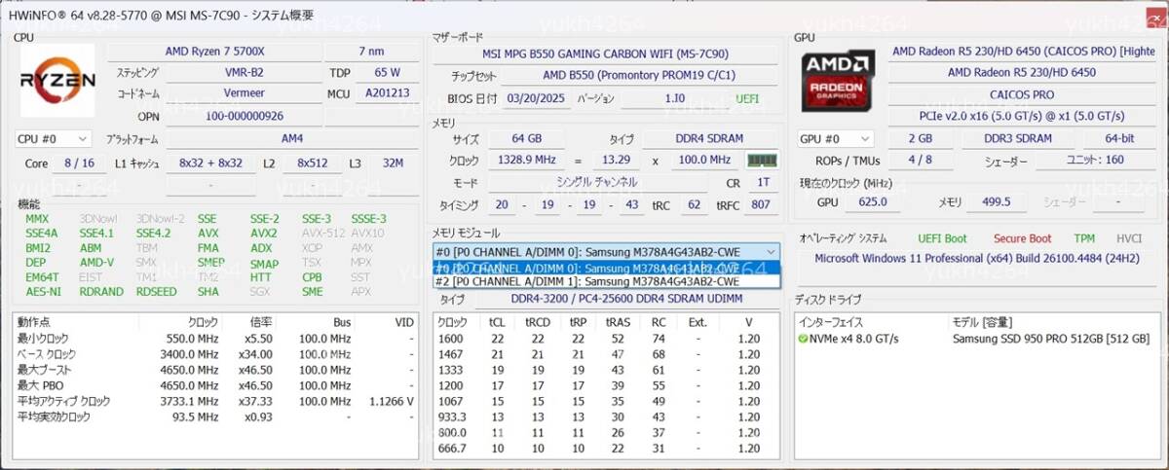
Task: Click the Samsung SSD 950 PRO 512GB drive entry
Action: coord(1050,339)
